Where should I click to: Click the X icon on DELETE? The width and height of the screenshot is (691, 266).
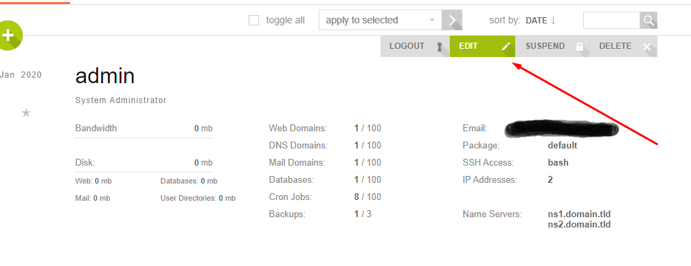(x=646, y=47)
